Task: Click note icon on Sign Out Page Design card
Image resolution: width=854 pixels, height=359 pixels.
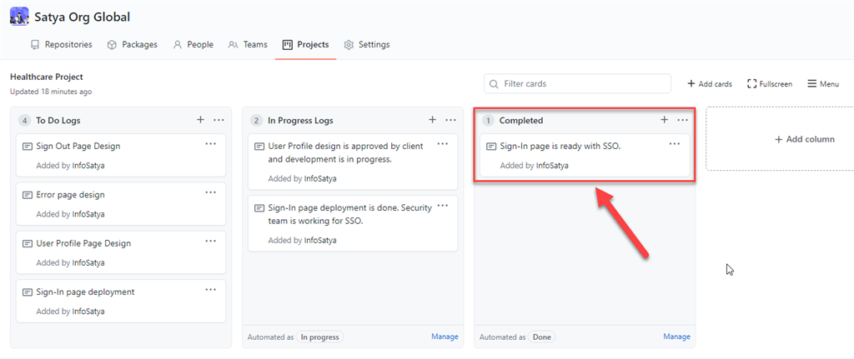Action: pos(28,146)
